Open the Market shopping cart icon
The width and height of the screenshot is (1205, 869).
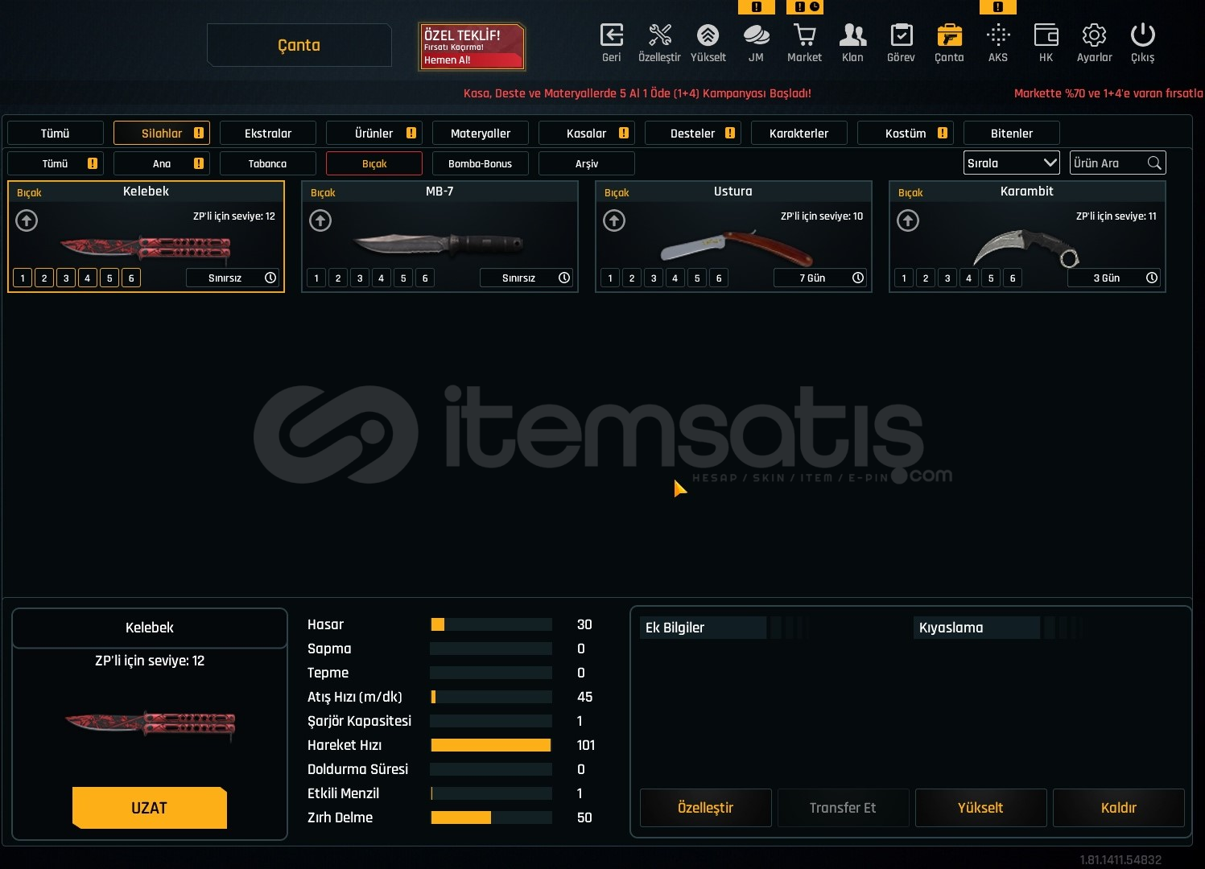click(804, 36)
